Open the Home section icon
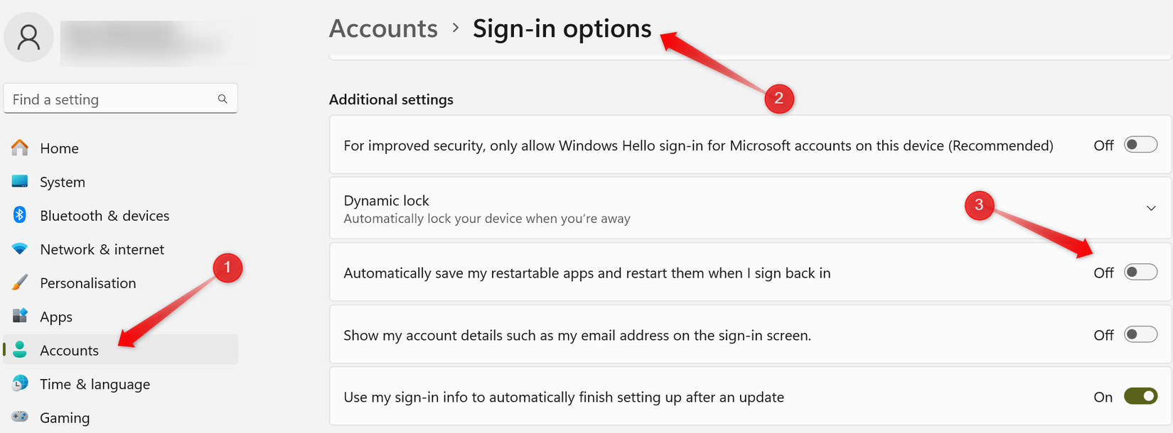 coord(20,148)
